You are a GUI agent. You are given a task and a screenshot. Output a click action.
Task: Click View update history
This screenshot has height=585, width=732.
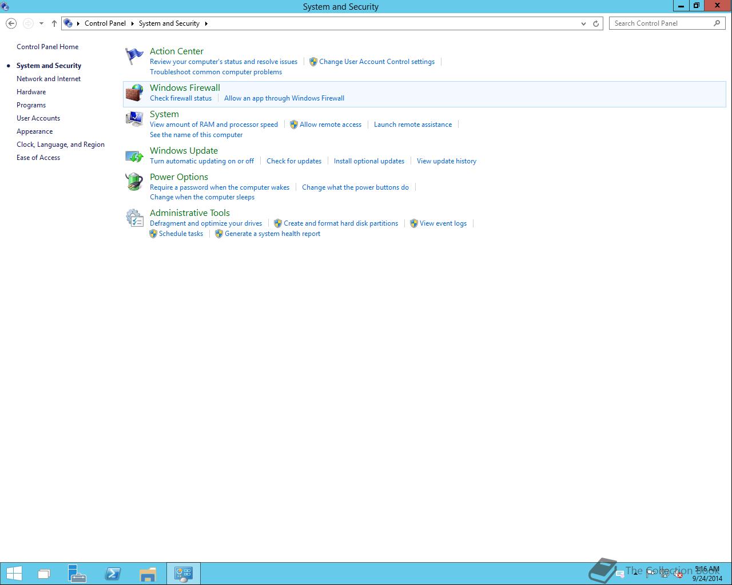(x=447, y=161)
